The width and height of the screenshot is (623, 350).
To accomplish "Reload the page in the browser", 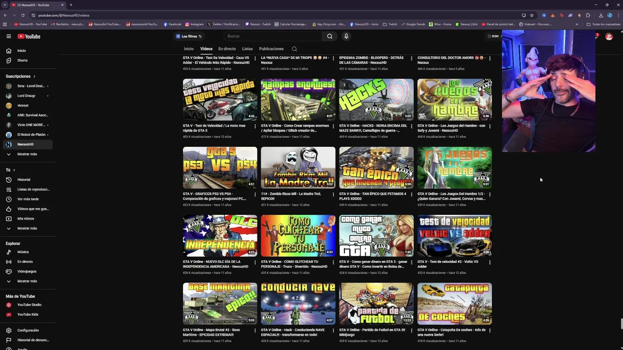I will [22, 15].
